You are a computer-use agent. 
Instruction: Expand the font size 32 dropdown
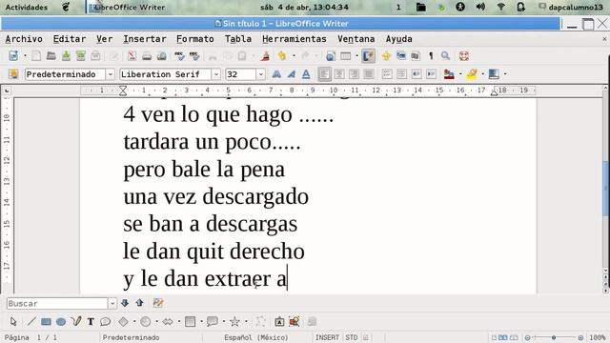tap(260, 74)
